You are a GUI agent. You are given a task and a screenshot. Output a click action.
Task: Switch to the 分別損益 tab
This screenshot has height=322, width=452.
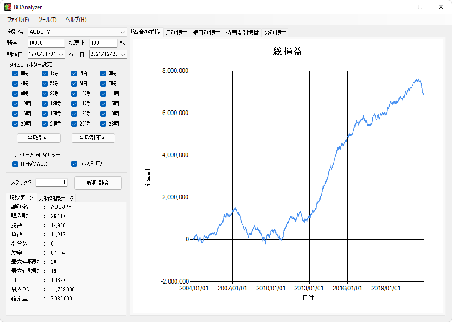tap(276, 33)
